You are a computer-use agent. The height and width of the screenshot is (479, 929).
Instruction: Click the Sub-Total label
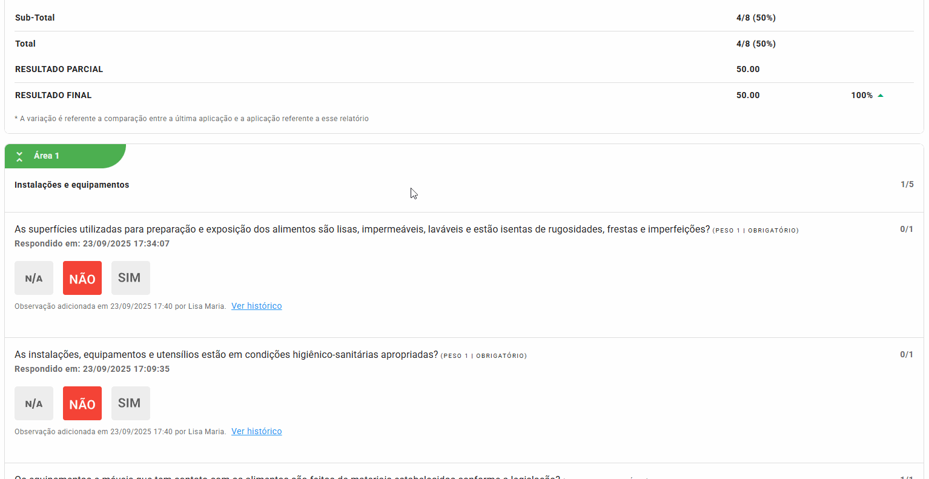coord(35,18)
